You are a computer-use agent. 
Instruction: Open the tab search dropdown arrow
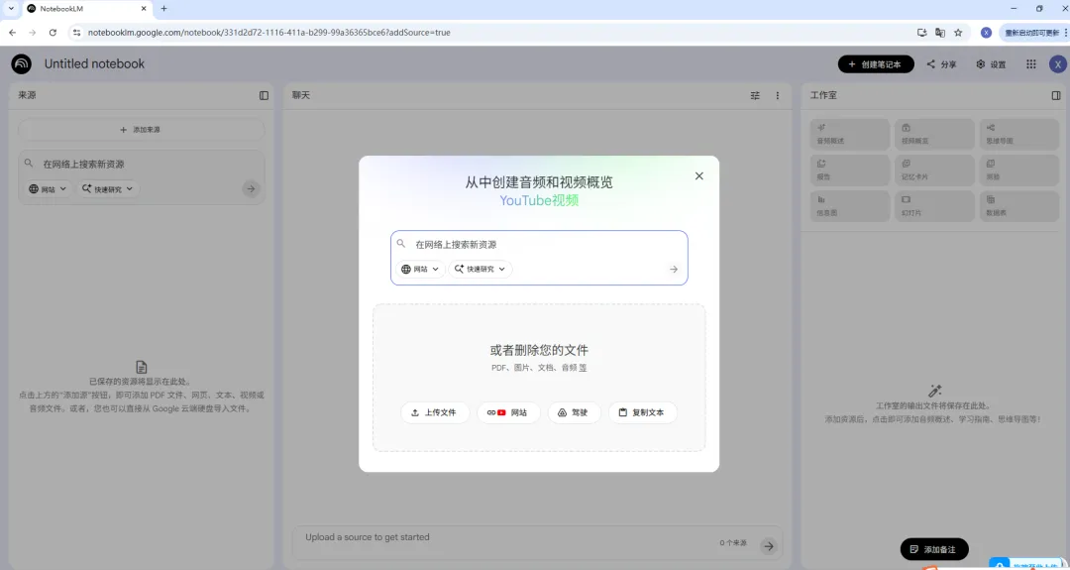11,9
